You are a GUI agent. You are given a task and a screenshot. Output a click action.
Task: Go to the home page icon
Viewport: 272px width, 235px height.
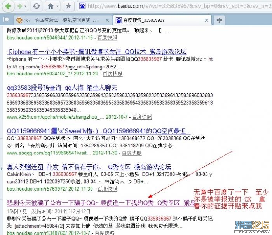click(51, 6)
